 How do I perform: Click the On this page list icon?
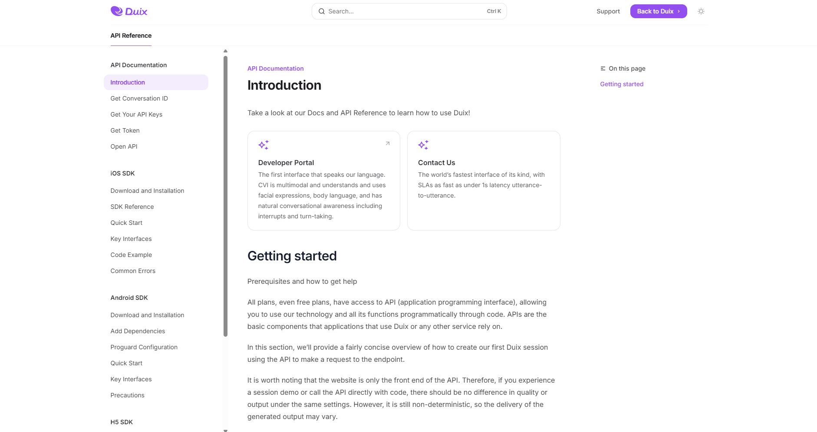pyautogui.click(x=603, y=68)
